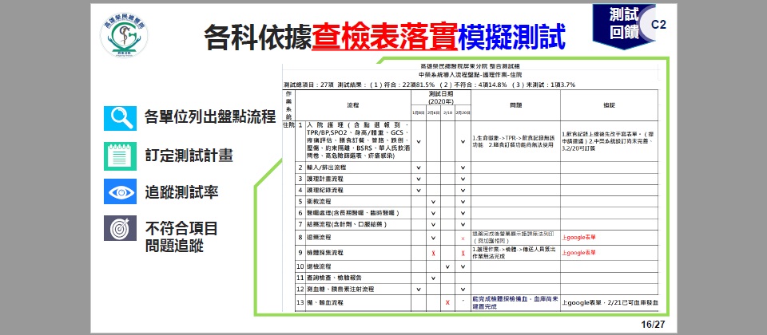Click the Kaohsiung Veterans Hospital logo
Viewport: 767px width, 335px height.
point(124,36)
